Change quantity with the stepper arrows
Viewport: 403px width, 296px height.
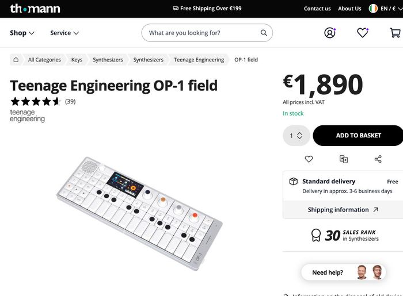tap(300, 136)
